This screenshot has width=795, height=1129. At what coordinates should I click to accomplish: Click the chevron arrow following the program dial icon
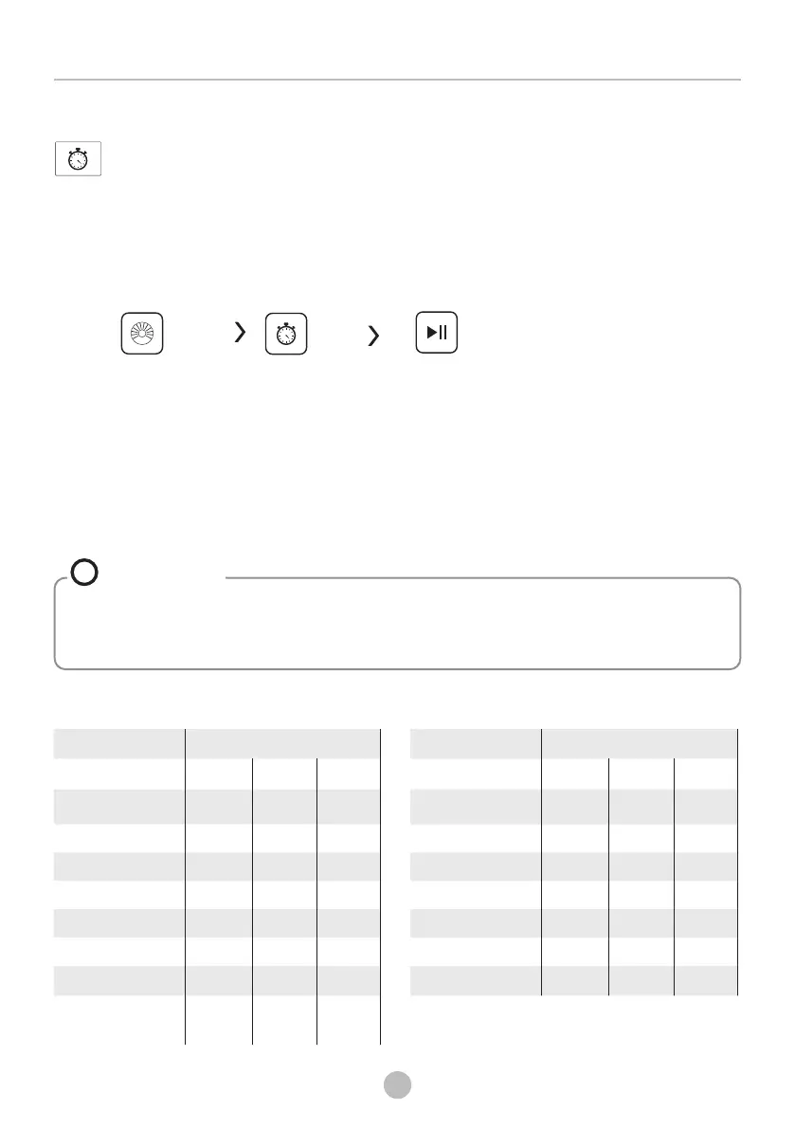click(241, 332)
